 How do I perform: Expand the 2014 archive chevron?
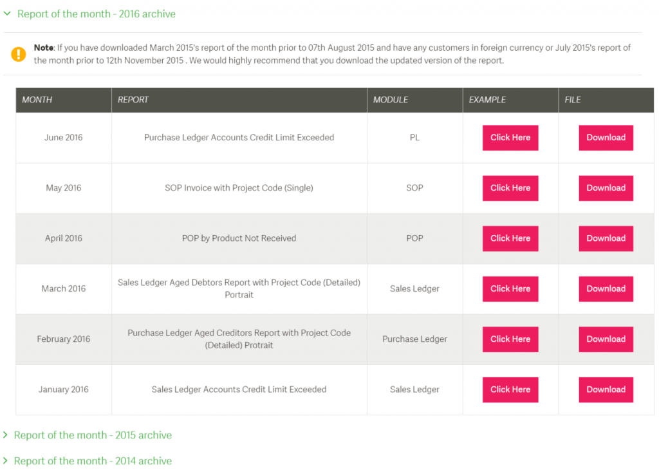pos(5,461)
